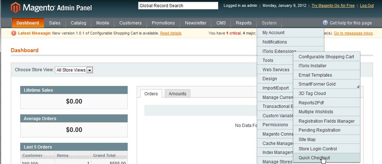The width and height of the screenshot is (382, 164).
Task: Open the Dashboard menu
Action: click(28, 23)
